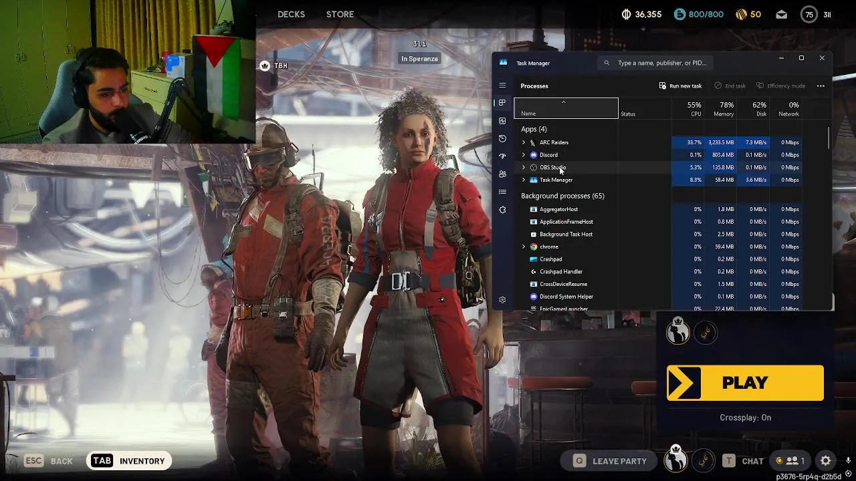
Task: Click the ARC Raiders process icon
Action: 533,142
